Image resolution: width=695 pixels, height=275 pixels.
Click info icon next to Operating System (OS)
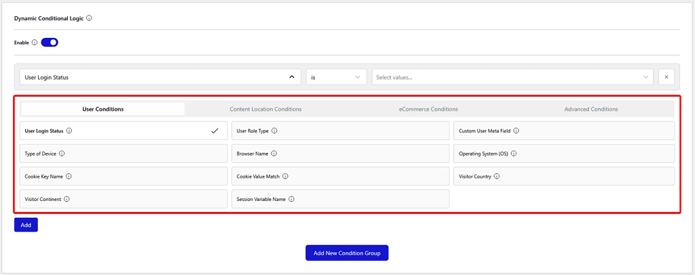(x=514, y=153)
